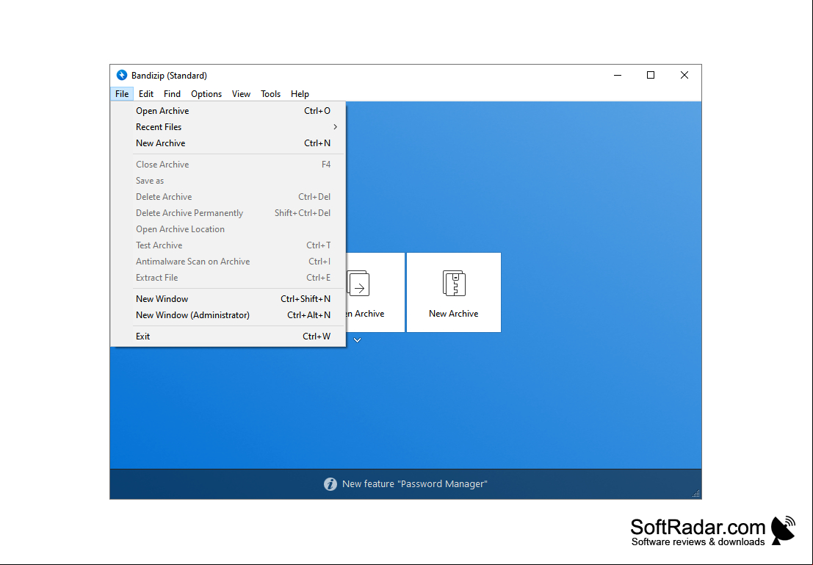Click the greyed Test Archive entry
Screen dimensions: 813x565
(228, 245)
